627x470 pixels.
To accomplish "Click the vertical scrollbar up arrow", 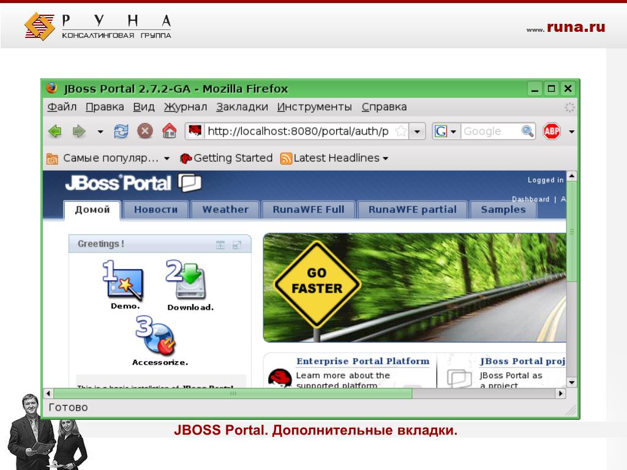I will click(572, 176).
